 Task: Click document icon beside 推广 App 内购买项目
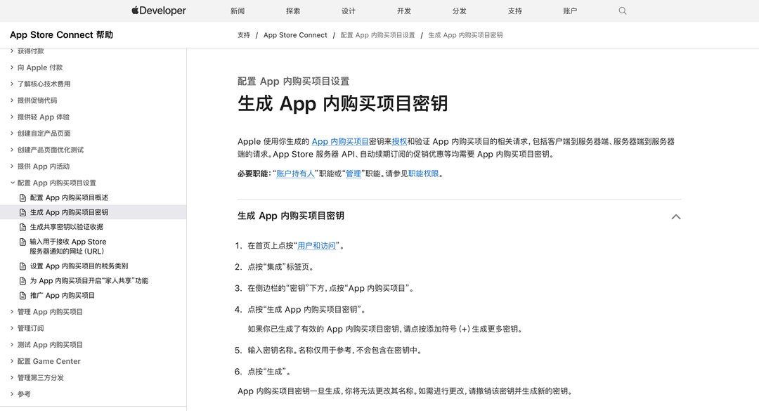tap(22, 295)
